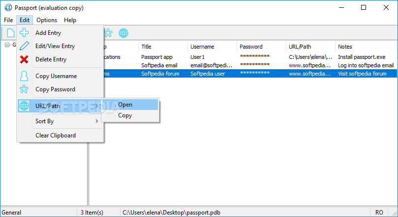398x217 pixels.
Task: Click the plus icon beside Add Entry
Action: [x=25, y=33]
